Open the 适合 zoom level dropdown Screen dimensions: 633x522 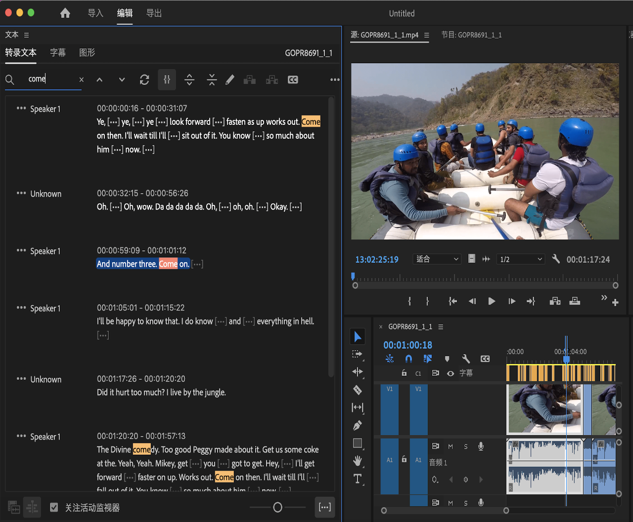point(437,259)
